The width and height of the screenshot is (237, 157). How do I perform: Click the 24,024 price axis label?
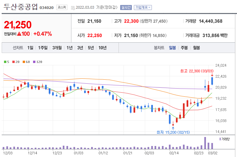(221, 65)
